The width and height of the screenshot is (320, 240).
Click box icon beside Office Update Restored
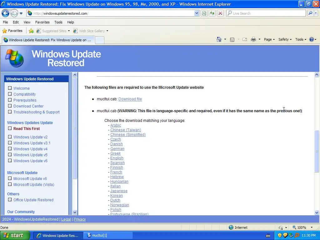point(10,200)
